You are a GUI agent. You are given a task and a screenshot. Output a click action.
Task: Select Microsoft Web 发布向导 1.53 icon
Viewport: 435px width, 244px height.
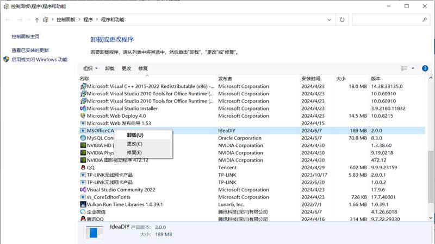83,123
